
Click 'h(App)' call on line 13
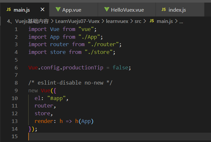84,121
